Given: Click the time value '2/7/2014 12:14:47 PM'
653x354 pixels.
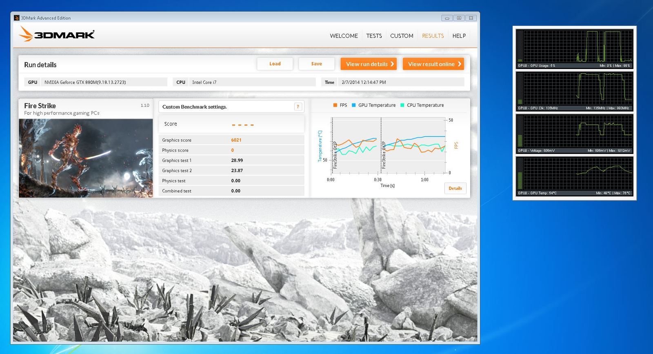Looking at the screenshot, I should coord(364,82).
